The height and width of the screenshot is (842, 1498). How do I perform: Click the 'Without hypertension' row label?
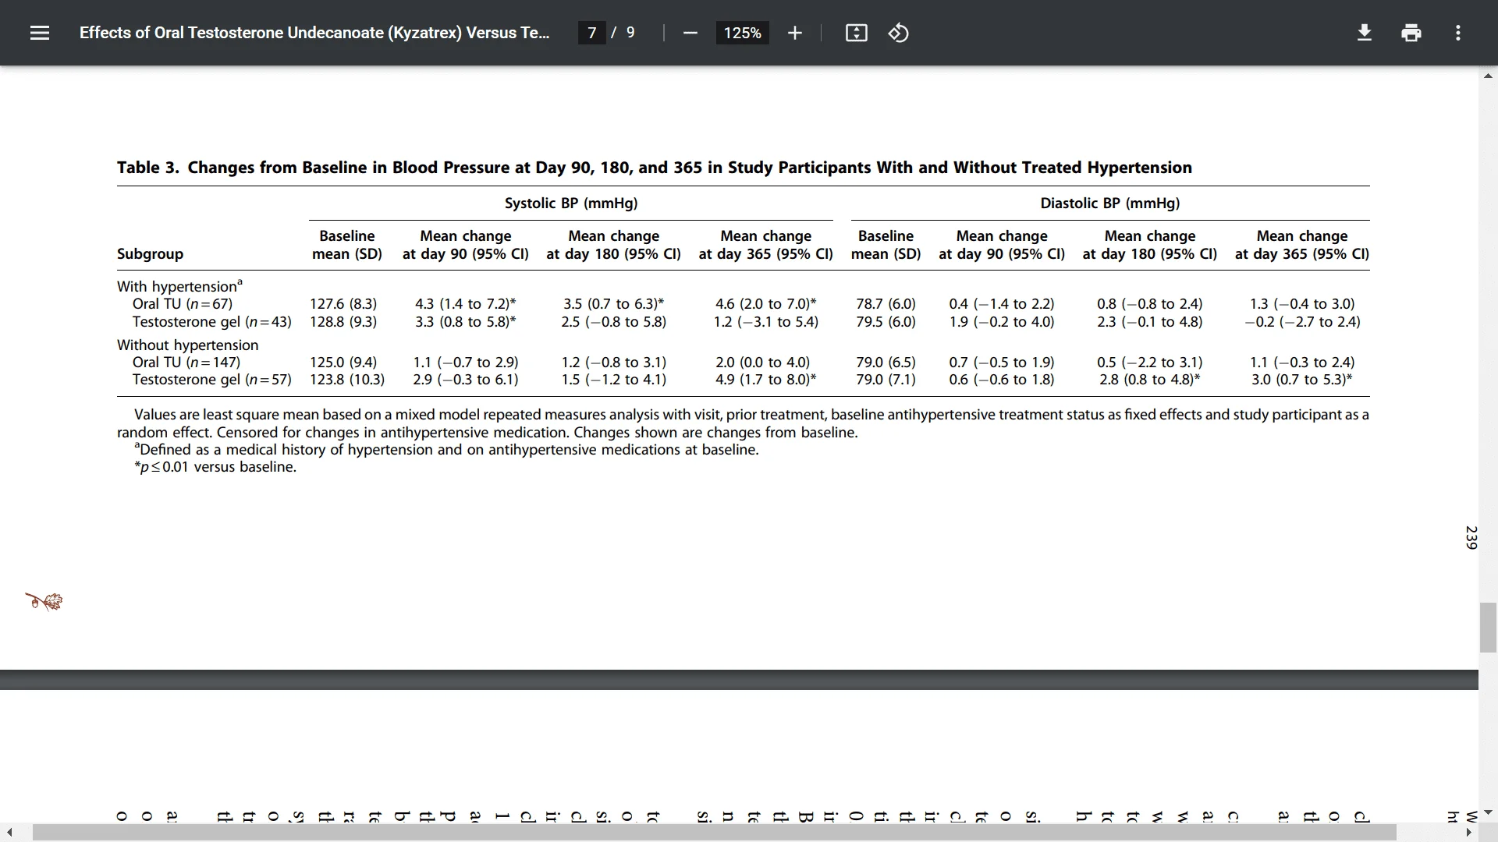click(187, 345)
